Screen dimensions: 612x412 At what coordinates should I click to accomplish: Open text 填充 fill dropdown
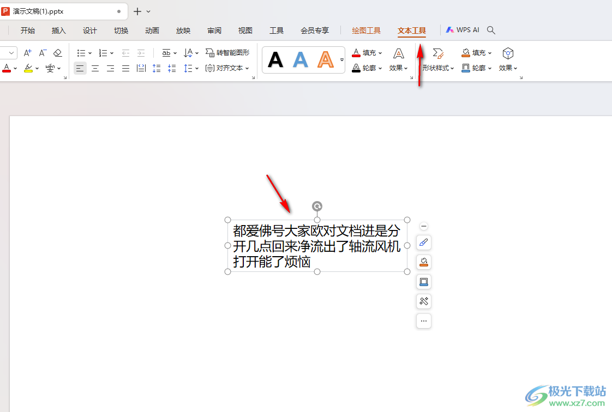[367, 53]
